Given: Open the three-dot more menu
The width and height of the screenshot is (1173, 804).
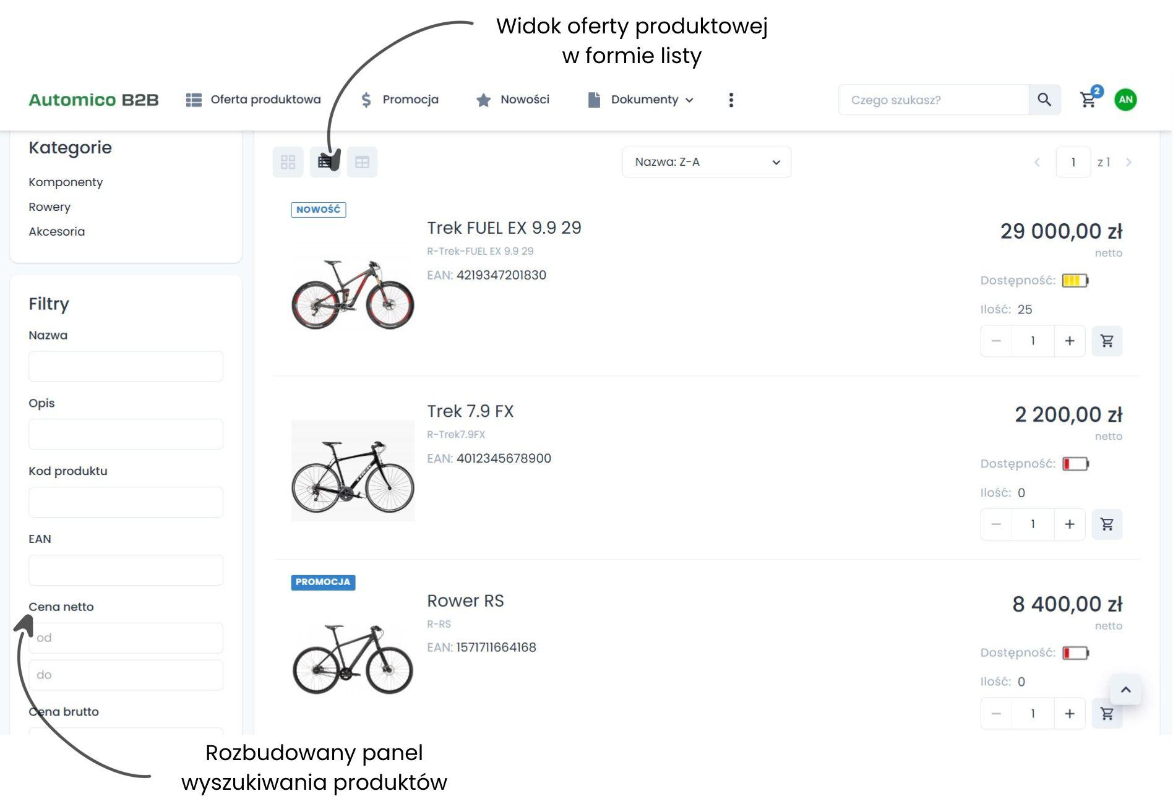Looking at the screenshot, I should (731, 100).
